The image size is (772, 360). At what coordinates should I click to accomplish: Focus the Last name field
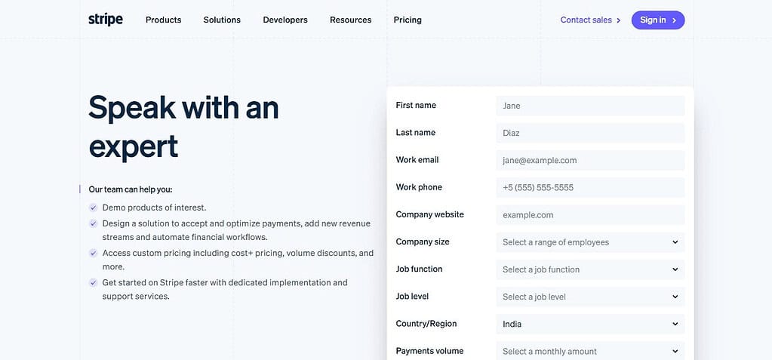point(590,133)
